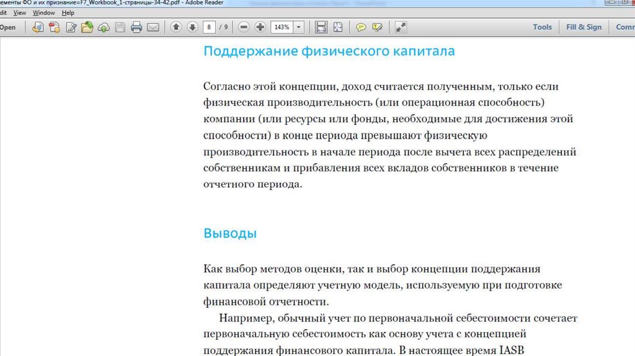635x356 pixels.
Task: Click the zoom level 143% field
Action: (282, 27)
